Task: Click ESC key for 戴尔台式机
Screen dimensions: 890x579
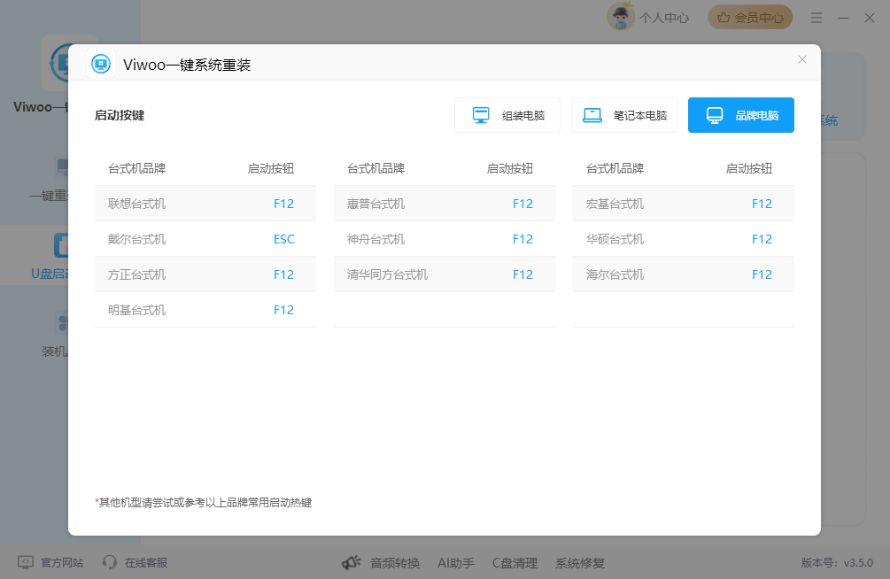Action: click(x=283, y=239)
